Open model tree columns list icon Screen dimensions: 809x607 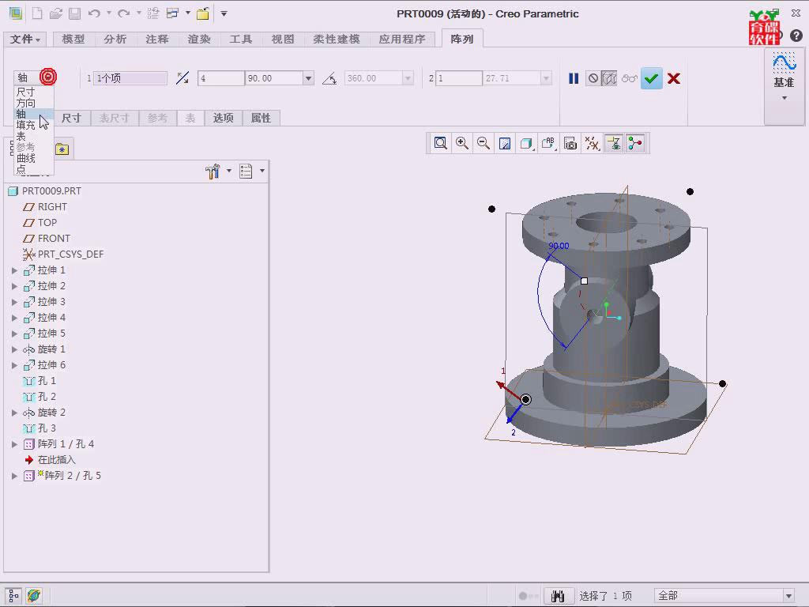click(x=246, y=171)
